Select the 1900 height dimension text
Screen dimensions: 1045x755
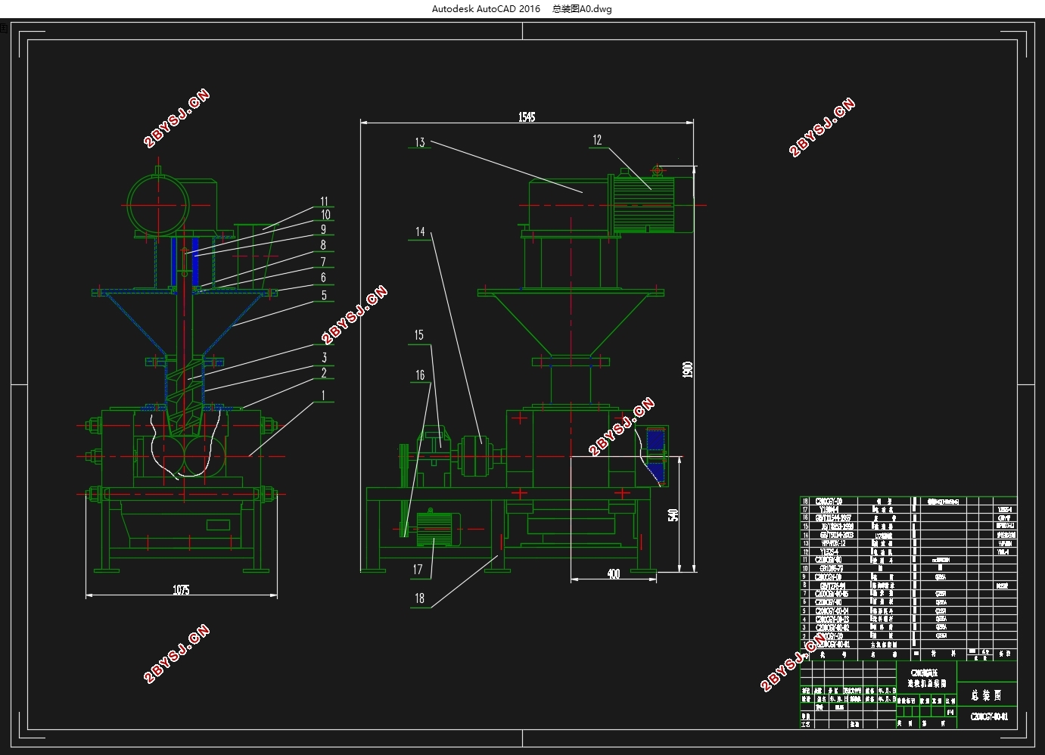[688, 370]
